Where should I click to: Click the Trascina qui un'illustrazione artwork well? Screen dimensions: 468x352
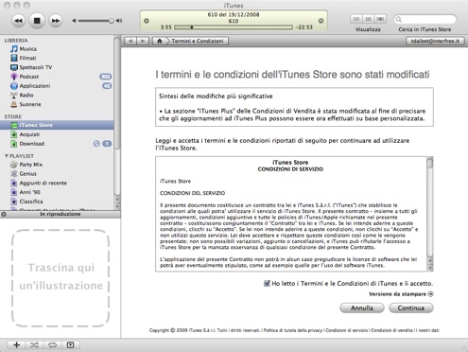coord(61,278)
